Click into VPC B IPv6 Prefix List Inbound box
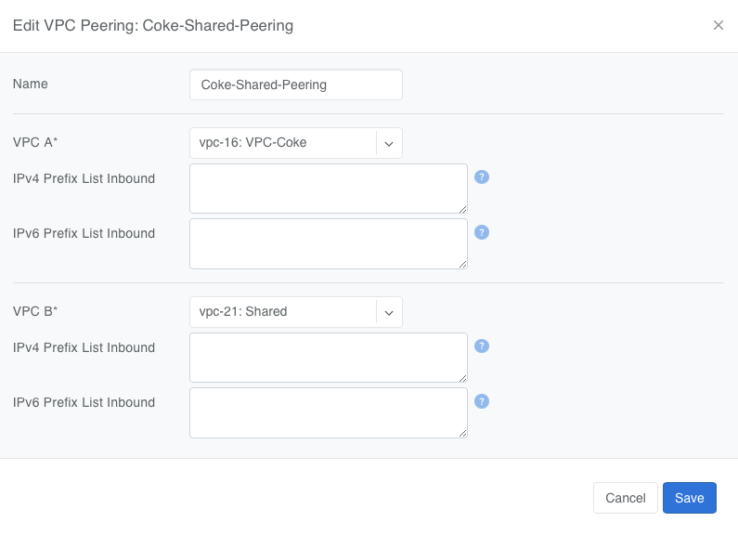The height and width of the screenshot is (535, 738). tap(328, 412)
